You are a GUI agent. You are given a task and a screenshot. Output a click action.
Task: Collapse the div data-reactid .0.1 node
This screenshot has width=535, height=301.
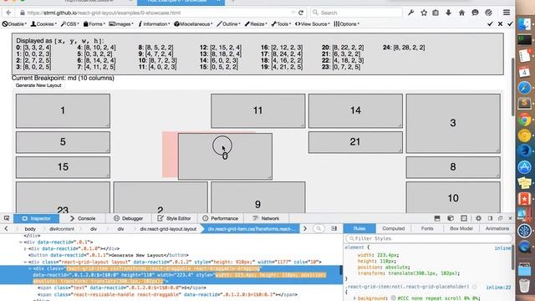coord(21,242)
